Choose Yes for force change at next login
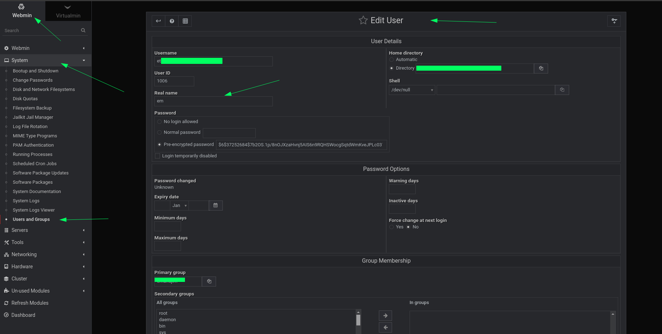This screenshot has height=334, width=662. [391, 227]
